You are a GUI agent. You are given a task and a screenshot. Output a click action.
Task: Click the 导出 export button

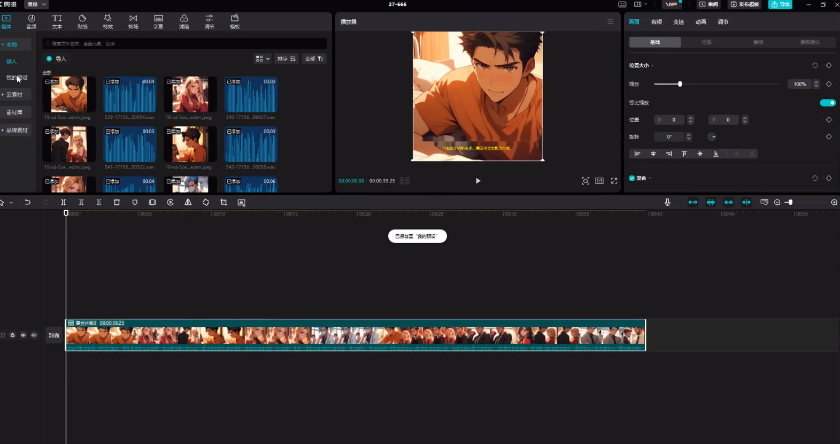tap(780, 4)
